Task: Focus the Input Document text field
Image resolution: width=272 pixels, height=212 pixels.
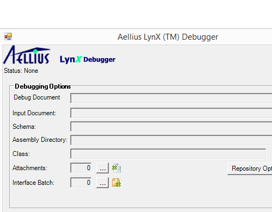Action: tap(171, 113)
